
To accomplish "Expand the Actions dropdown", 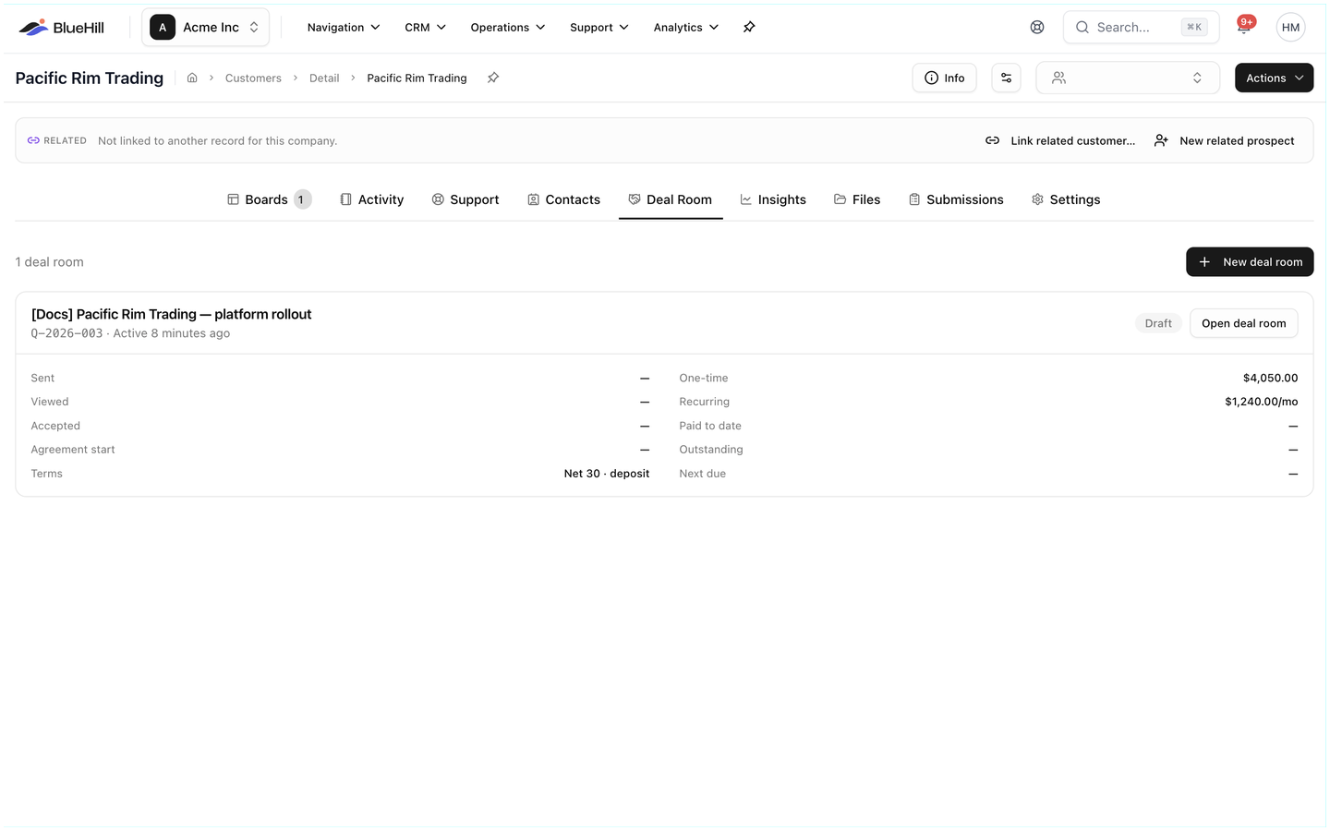I will (x=1274, y=78).
